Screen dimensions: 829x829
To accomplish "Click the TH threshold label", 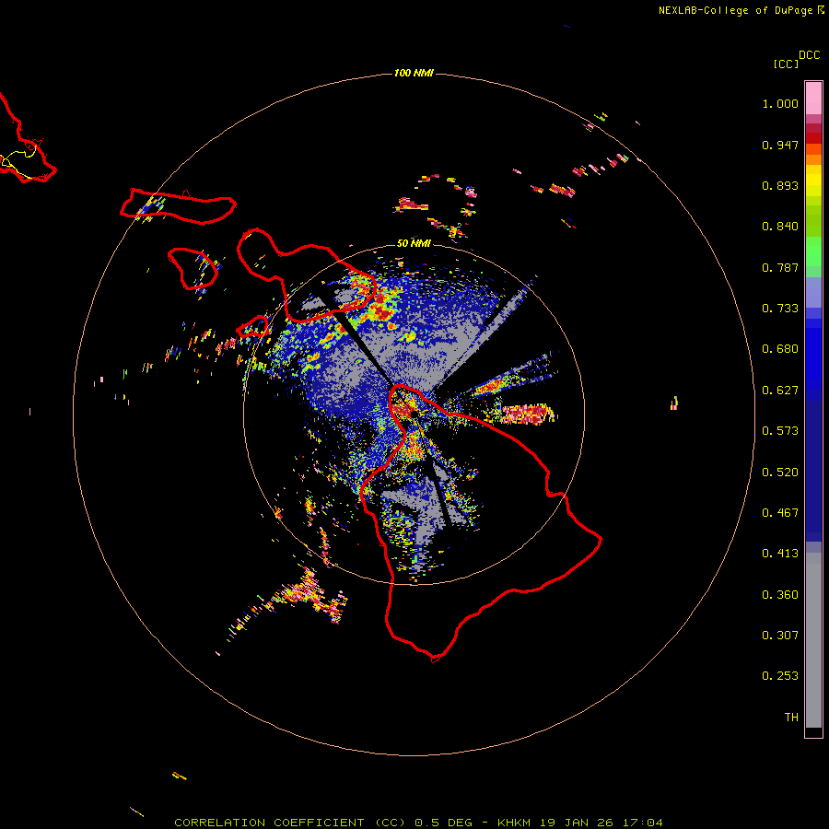I will [791, 718].
